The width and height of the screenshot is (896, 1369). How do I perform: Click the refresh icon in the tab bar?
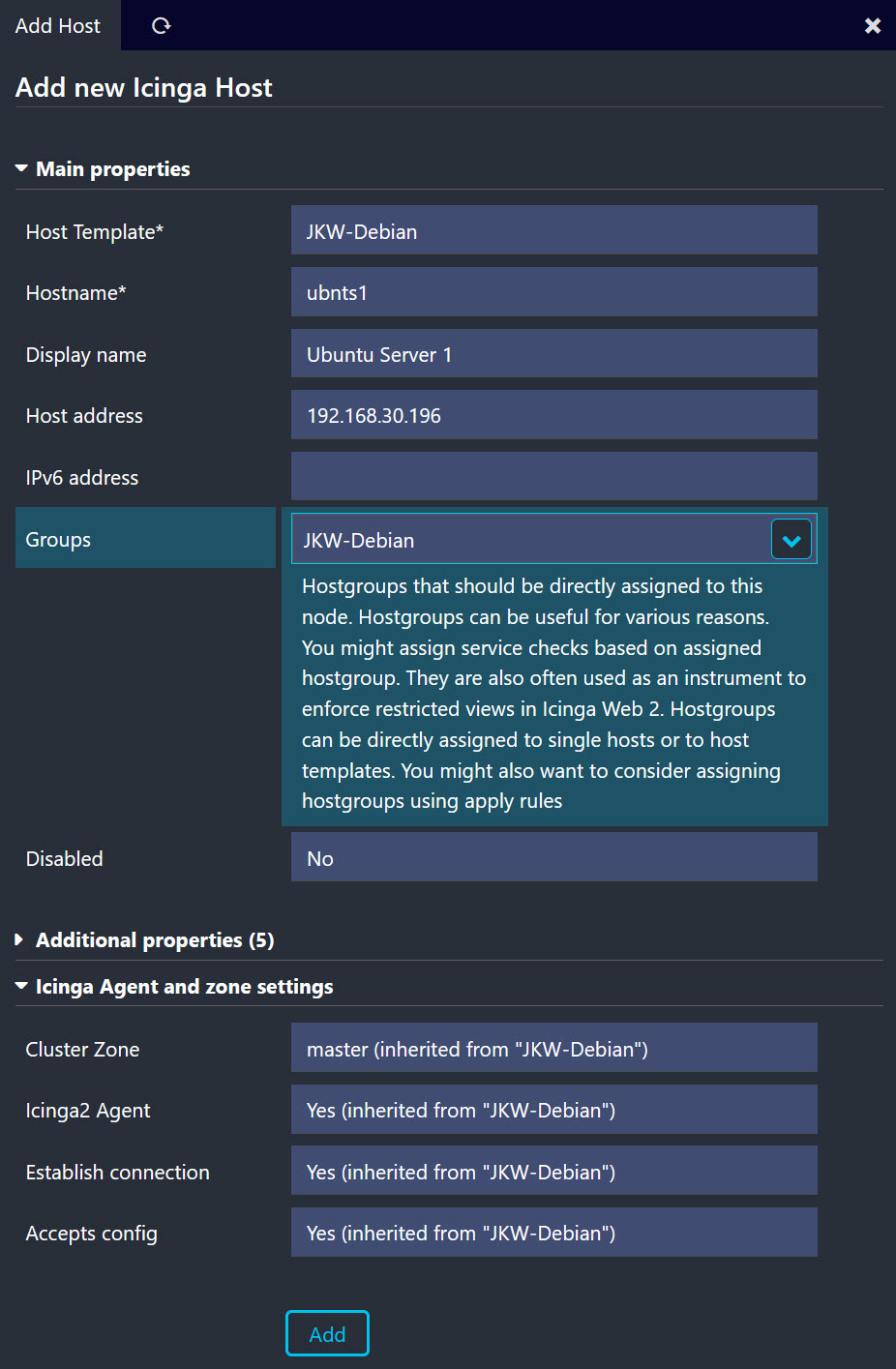click(162, 26)
